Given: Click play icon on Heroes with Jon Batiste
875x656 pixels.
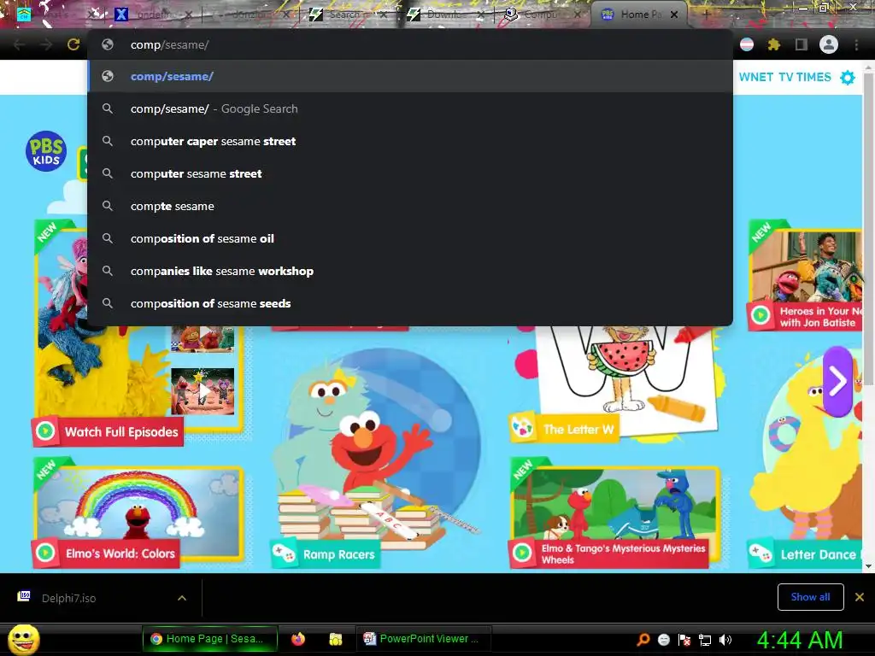Looking at the screenshot, I should [760, 316].
